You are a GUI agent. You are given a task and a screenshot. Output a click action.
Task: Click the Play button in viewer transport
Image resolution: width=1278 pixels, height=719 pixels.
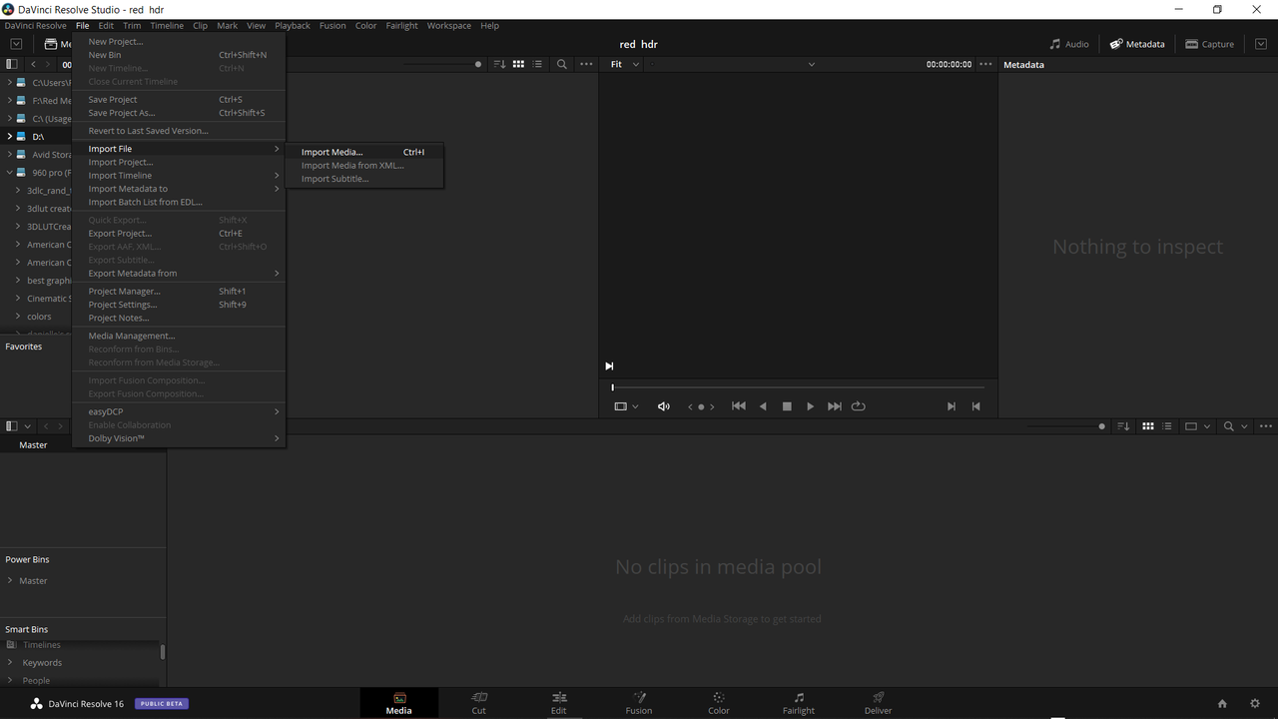(x=810, y=406)
